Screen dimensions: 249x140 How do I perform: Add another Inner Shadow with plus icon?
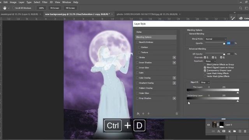(x=174, y=63)
